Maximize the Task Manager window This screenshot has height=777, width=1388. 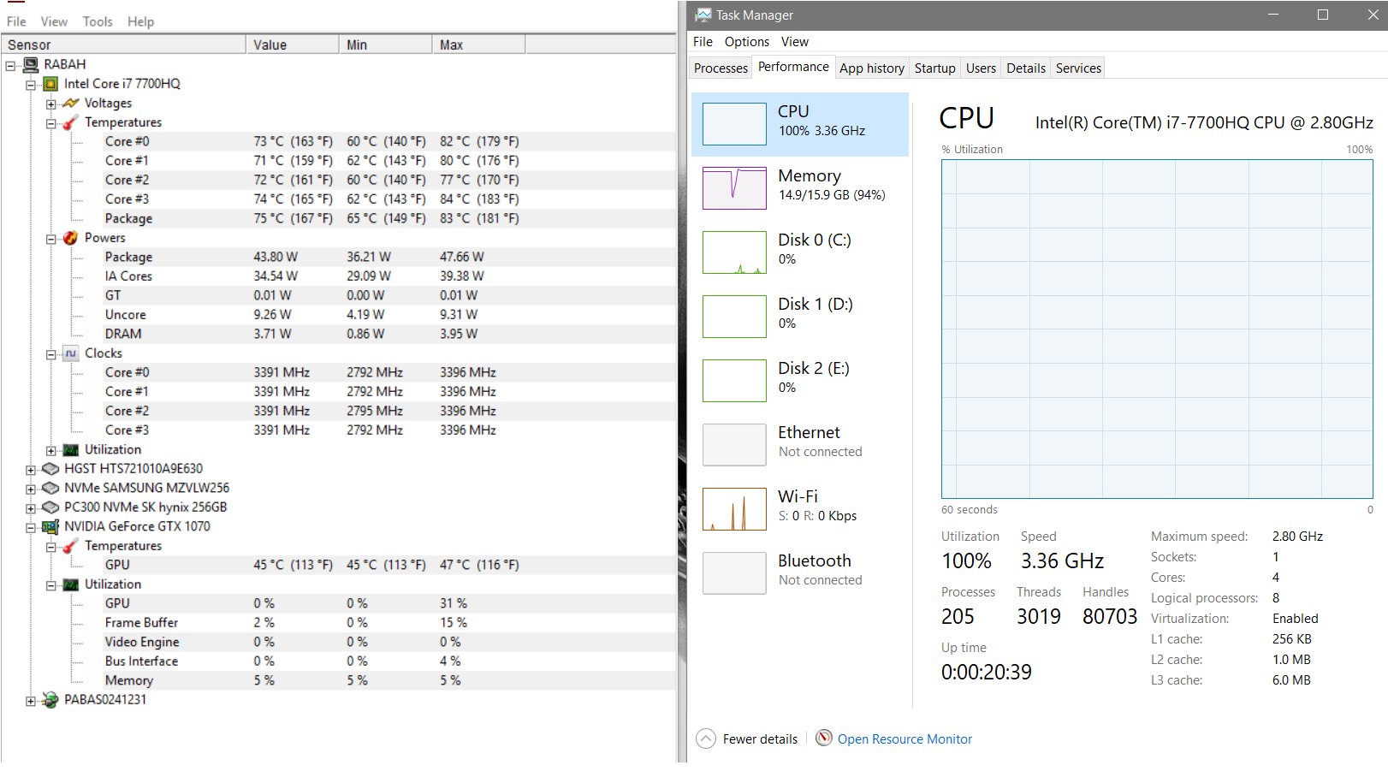pyautogui.click(x=1322, y=15)
